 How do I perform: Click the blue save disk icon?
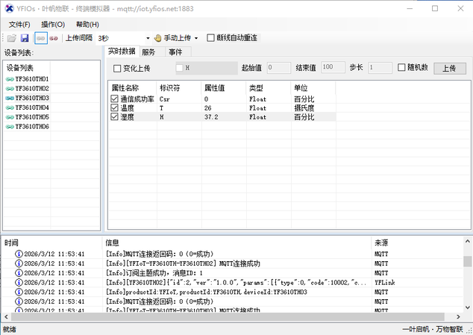click(x=25, y=38)
